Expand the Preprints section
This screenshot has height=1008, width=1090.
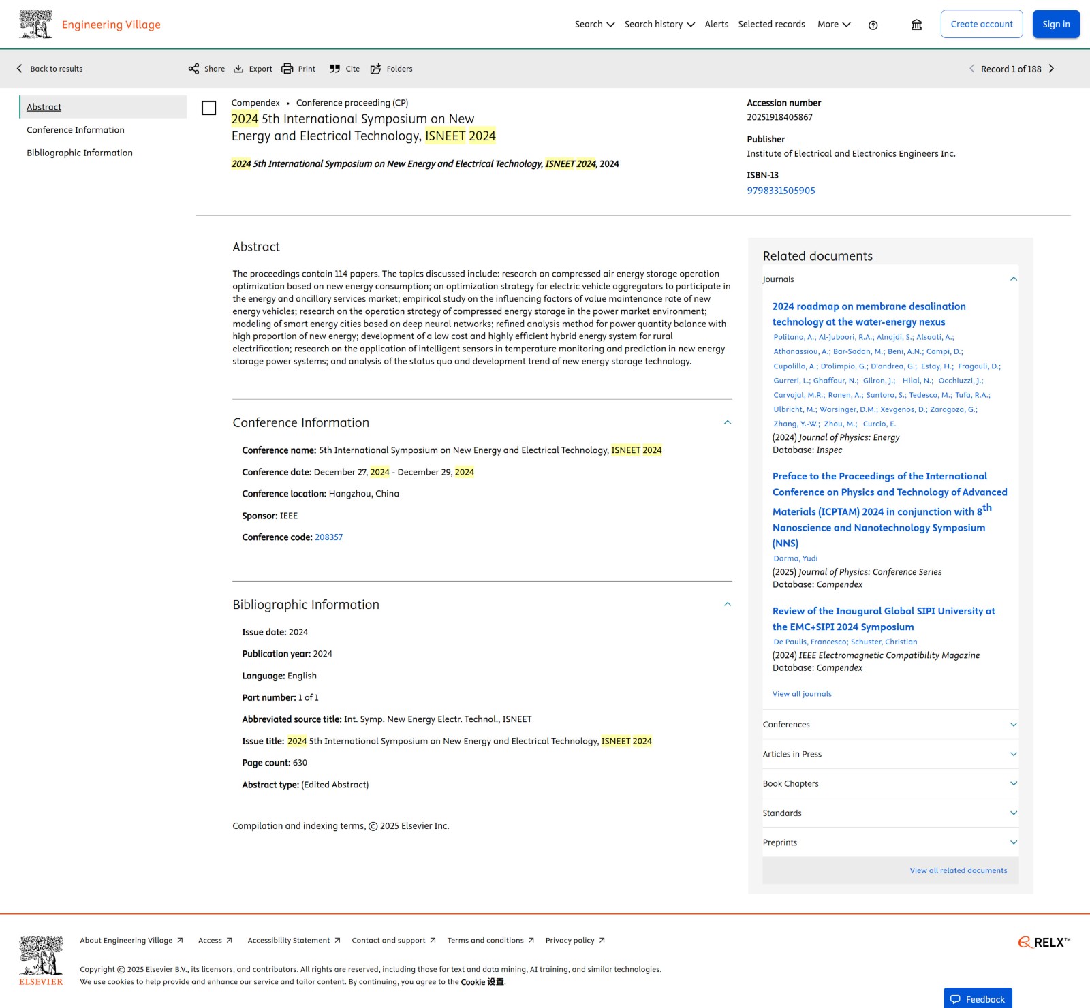(1013, 842)
